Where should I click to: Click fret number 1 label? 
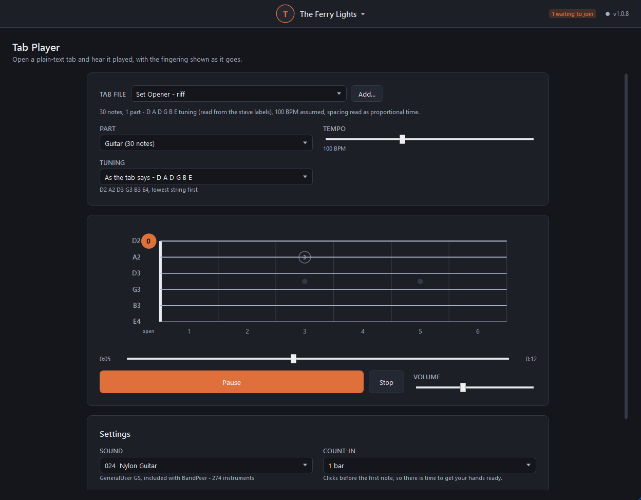(189, 331)
